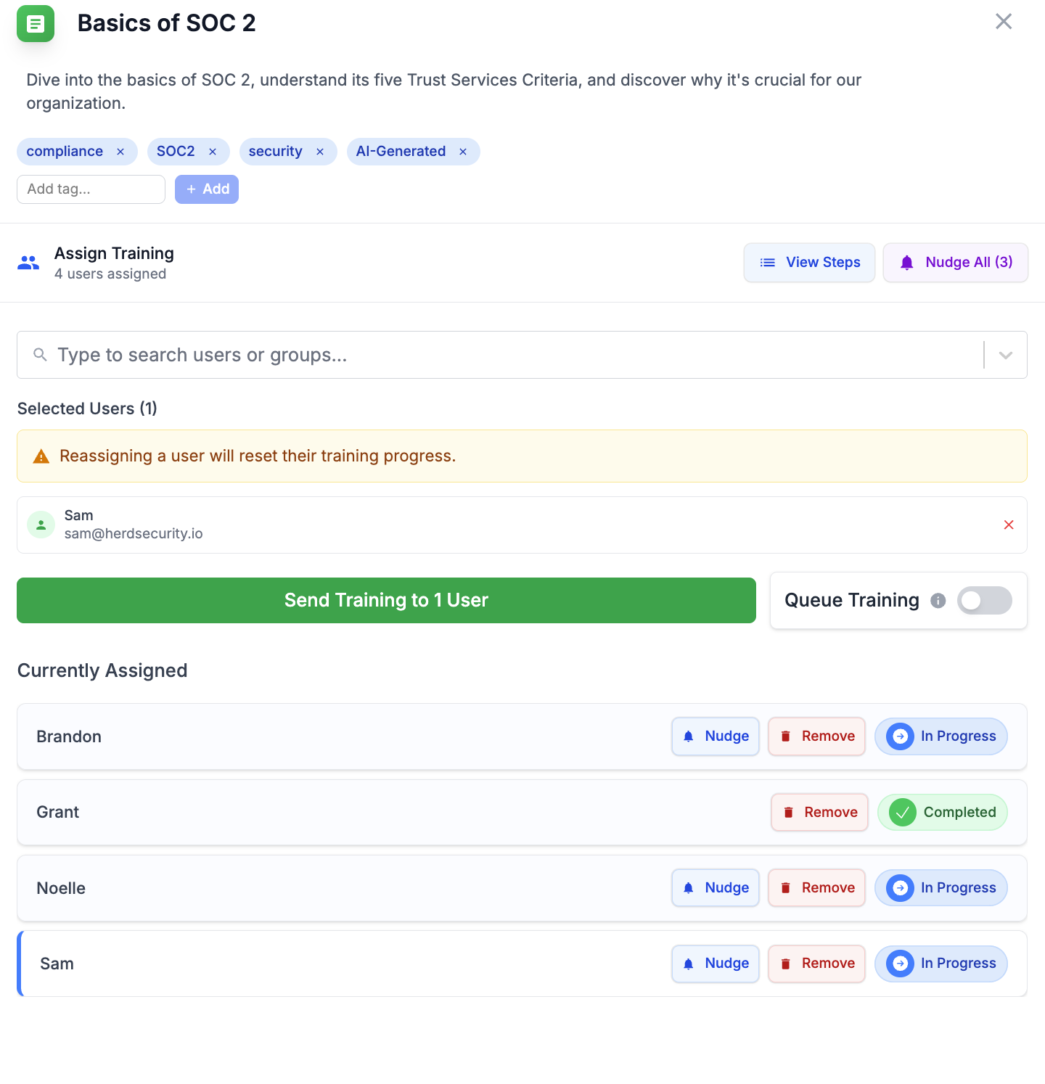Expand the user search dropdown chevron
1045x1084 pixels.
(x=1006, y=355)
